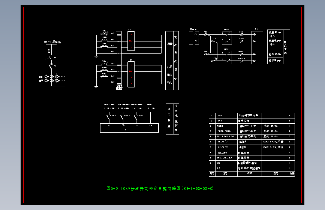
Task: Select the 分段过流零流 cell in the AC current legend
Action: (x=169, y=75)
